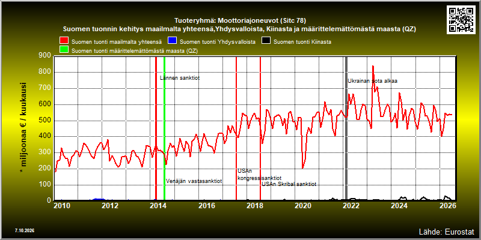Click the x-axis label 2012
Image resolution: width=481 pixels, height=240 pixels.
pyautogui.click(x=110, y=205)
